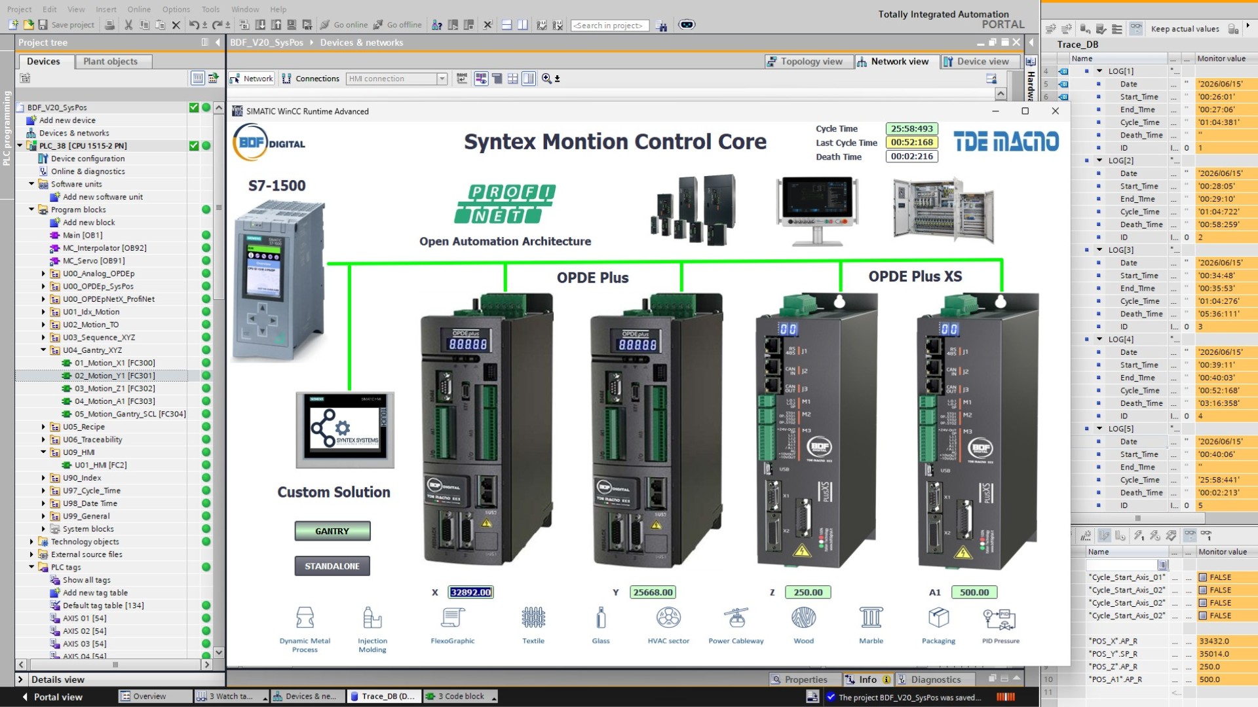
Task: Click zoom magnifier in network view toolbar
Action: [x=546, y=79]
